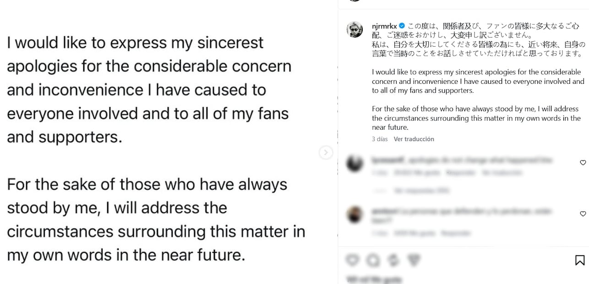Share the post via the paper-plane icon

click(x=414, y=260)
